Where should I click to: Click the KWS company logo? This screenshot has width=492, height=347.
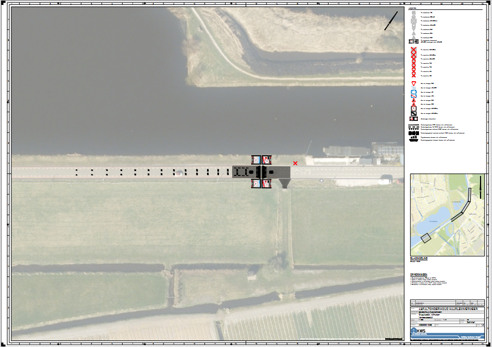pyautogui.click(x=418, y=331)
